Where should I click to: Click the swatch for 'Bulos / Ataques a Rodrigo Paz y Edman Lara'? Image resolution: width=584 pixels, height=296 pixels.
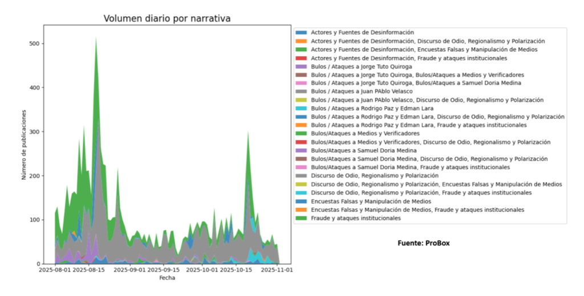coord(302,108)
